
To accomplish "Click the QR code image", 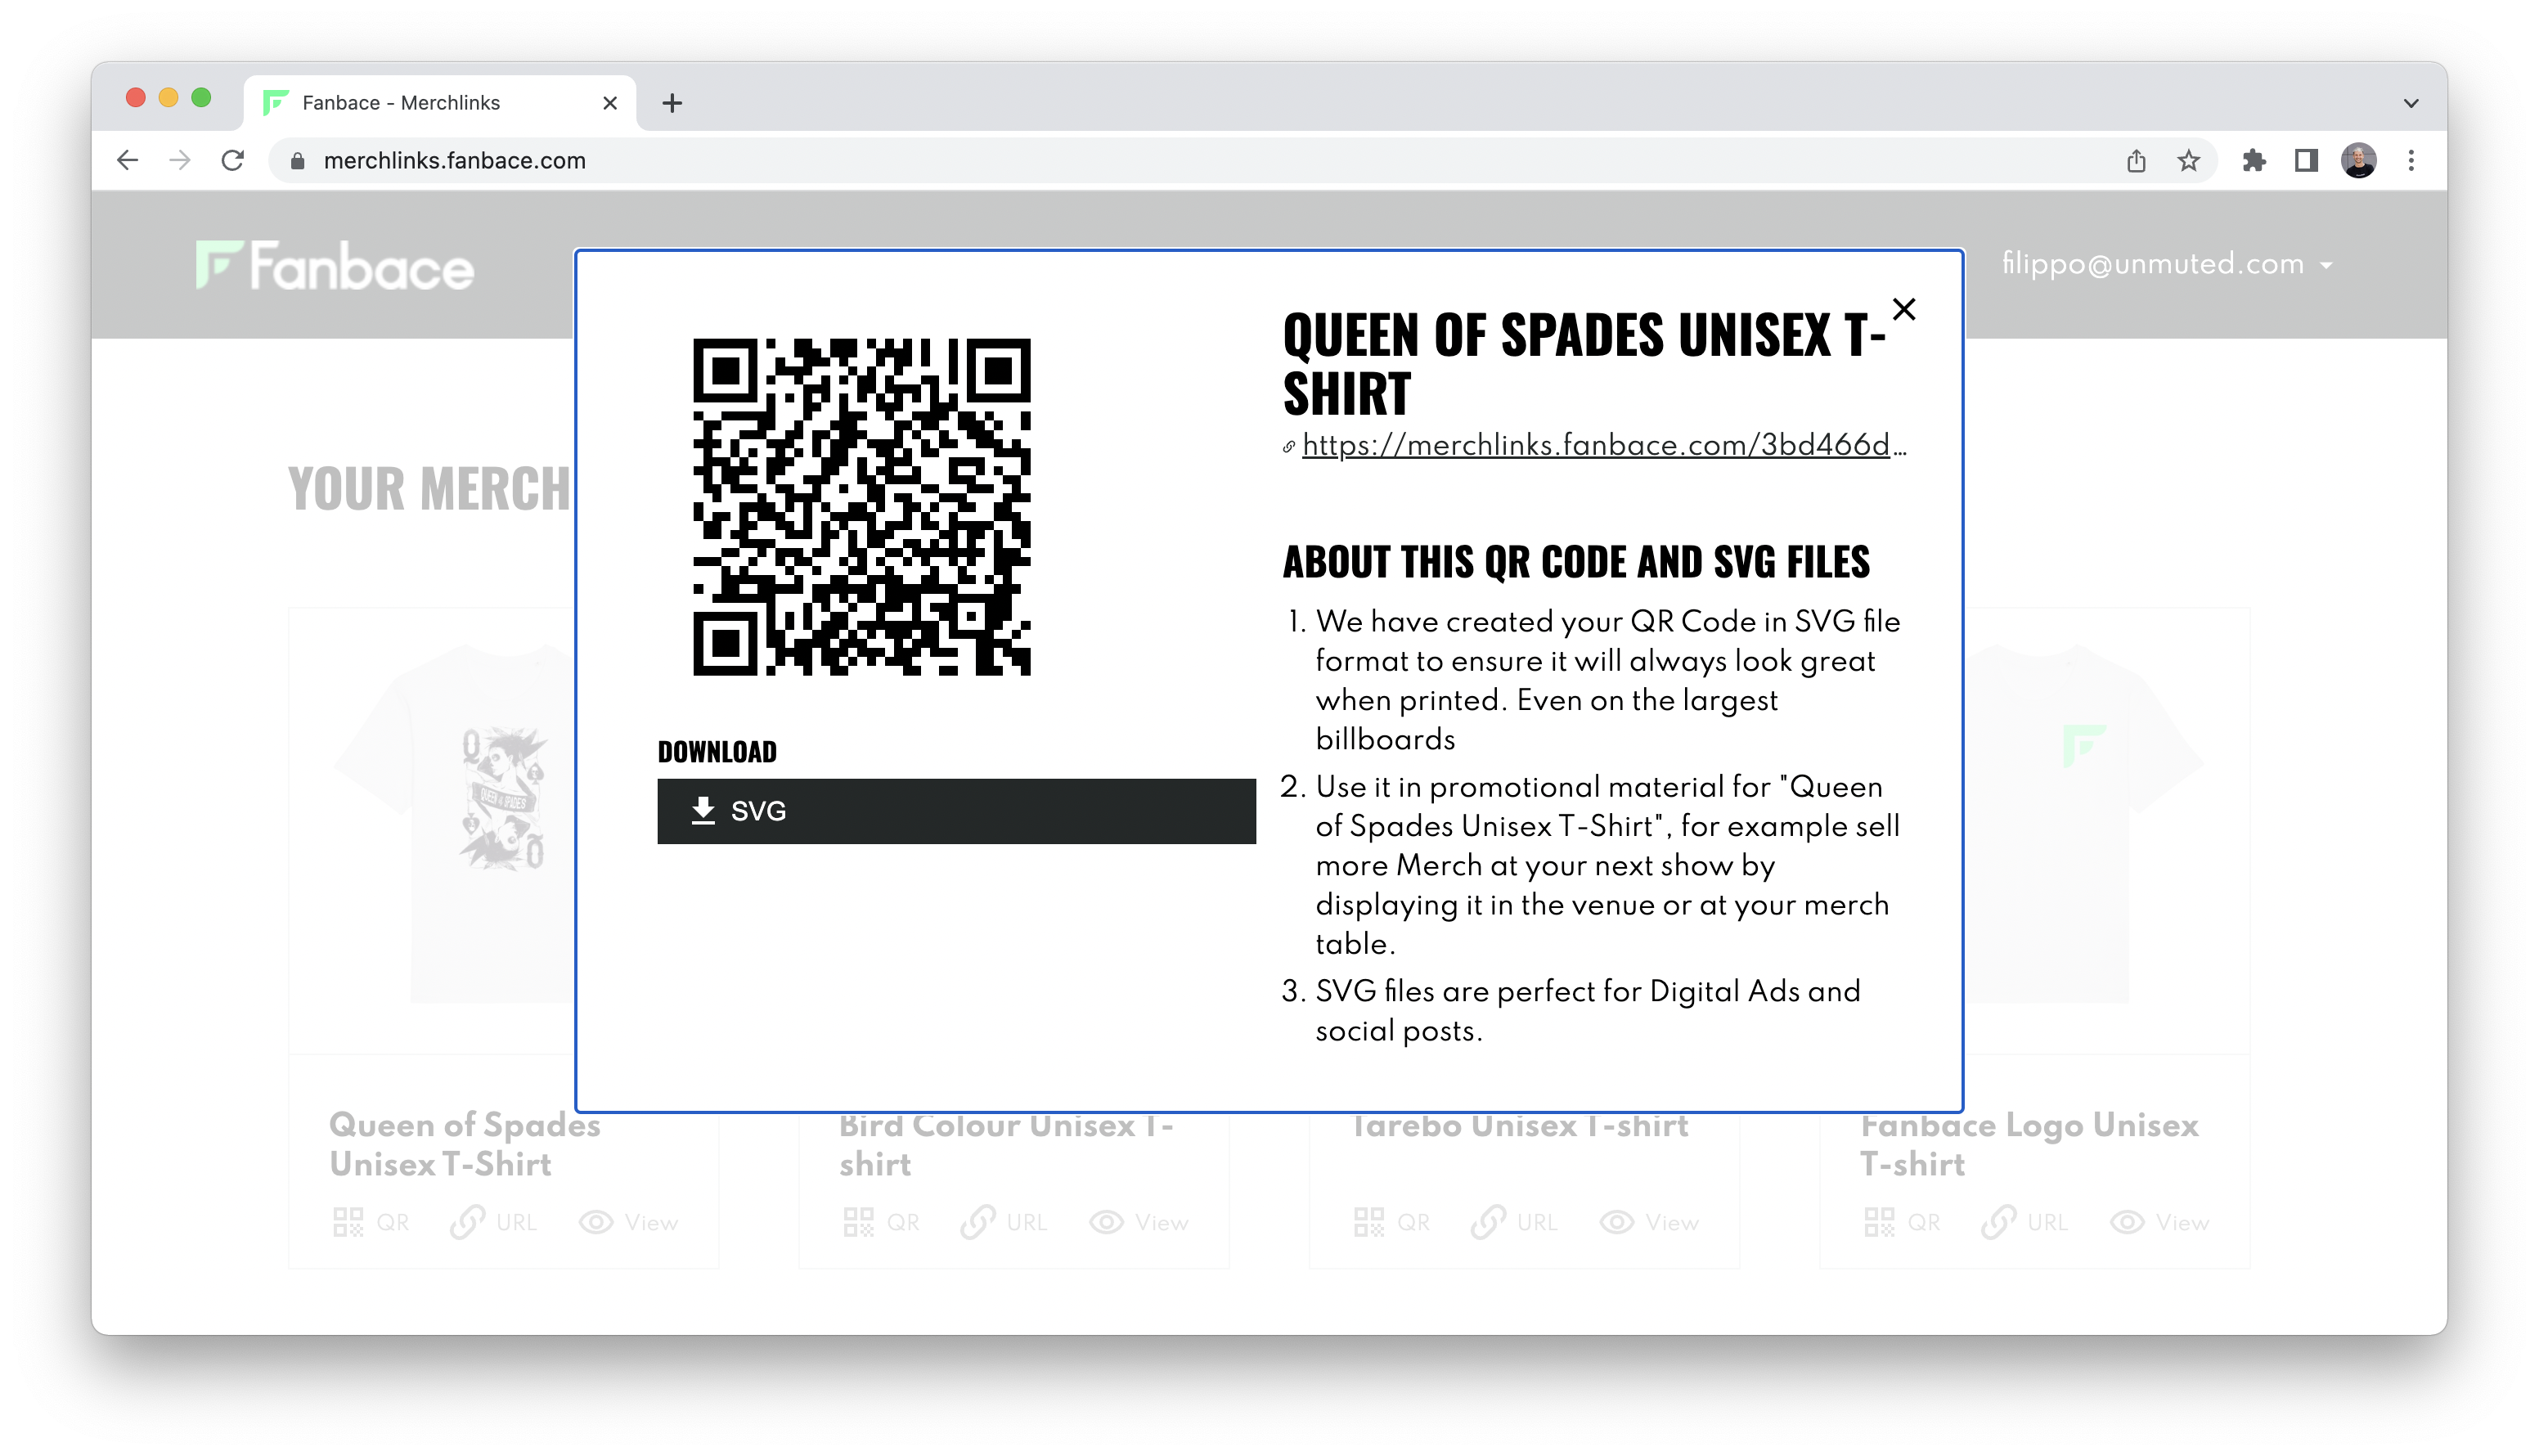I will point(861,507).
